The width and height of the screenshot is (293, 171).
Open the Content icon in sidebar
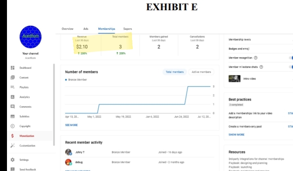13,78
